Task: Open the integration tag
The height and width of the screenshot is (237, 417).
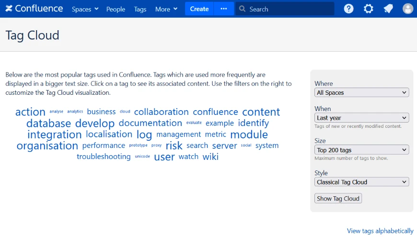Action: tap(55, 135)
